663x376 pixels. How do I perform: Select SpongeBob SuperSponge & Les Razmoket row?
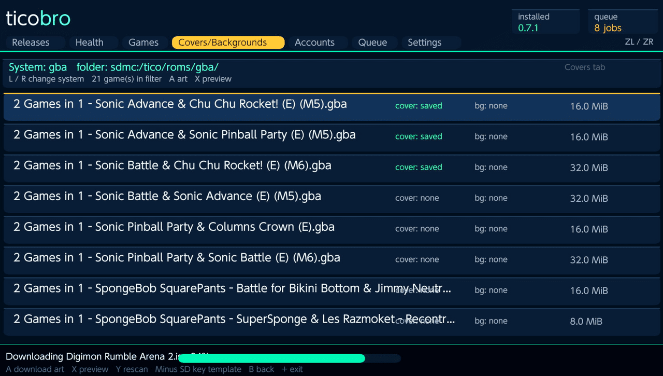point(331,321)
